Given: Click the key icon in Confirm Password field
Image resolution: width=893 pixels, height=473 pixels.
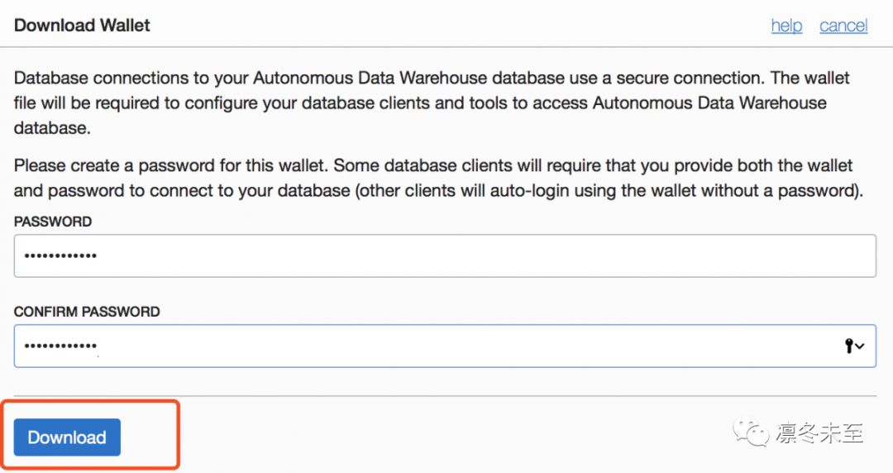Looking at the screenshot, I should (849, 346).
